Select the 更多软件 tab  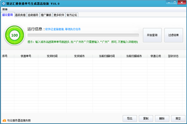59,15
